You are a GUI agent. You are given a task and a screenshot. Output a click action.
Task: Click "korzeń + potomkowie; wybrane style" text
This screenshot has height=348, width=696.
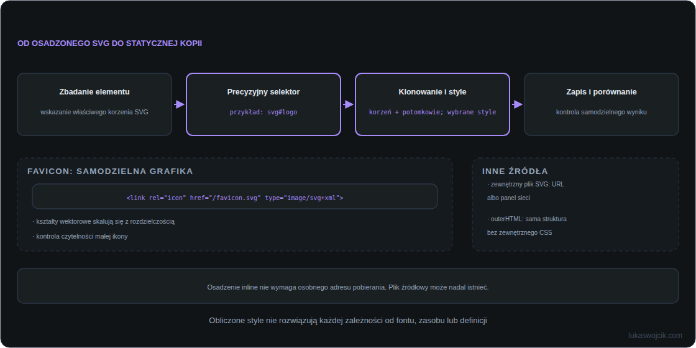(x=433, y=112)
